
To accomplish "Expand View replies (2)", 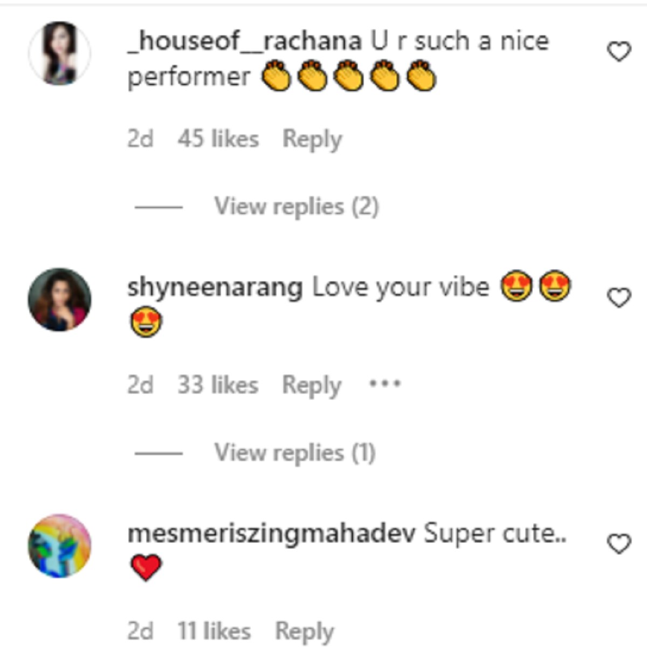I will click(296, 207).
